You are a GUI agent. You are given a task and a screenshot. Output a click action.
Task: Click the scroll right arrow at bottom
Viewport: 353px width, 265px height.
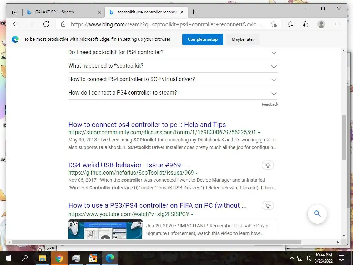(x=338, y=242)
